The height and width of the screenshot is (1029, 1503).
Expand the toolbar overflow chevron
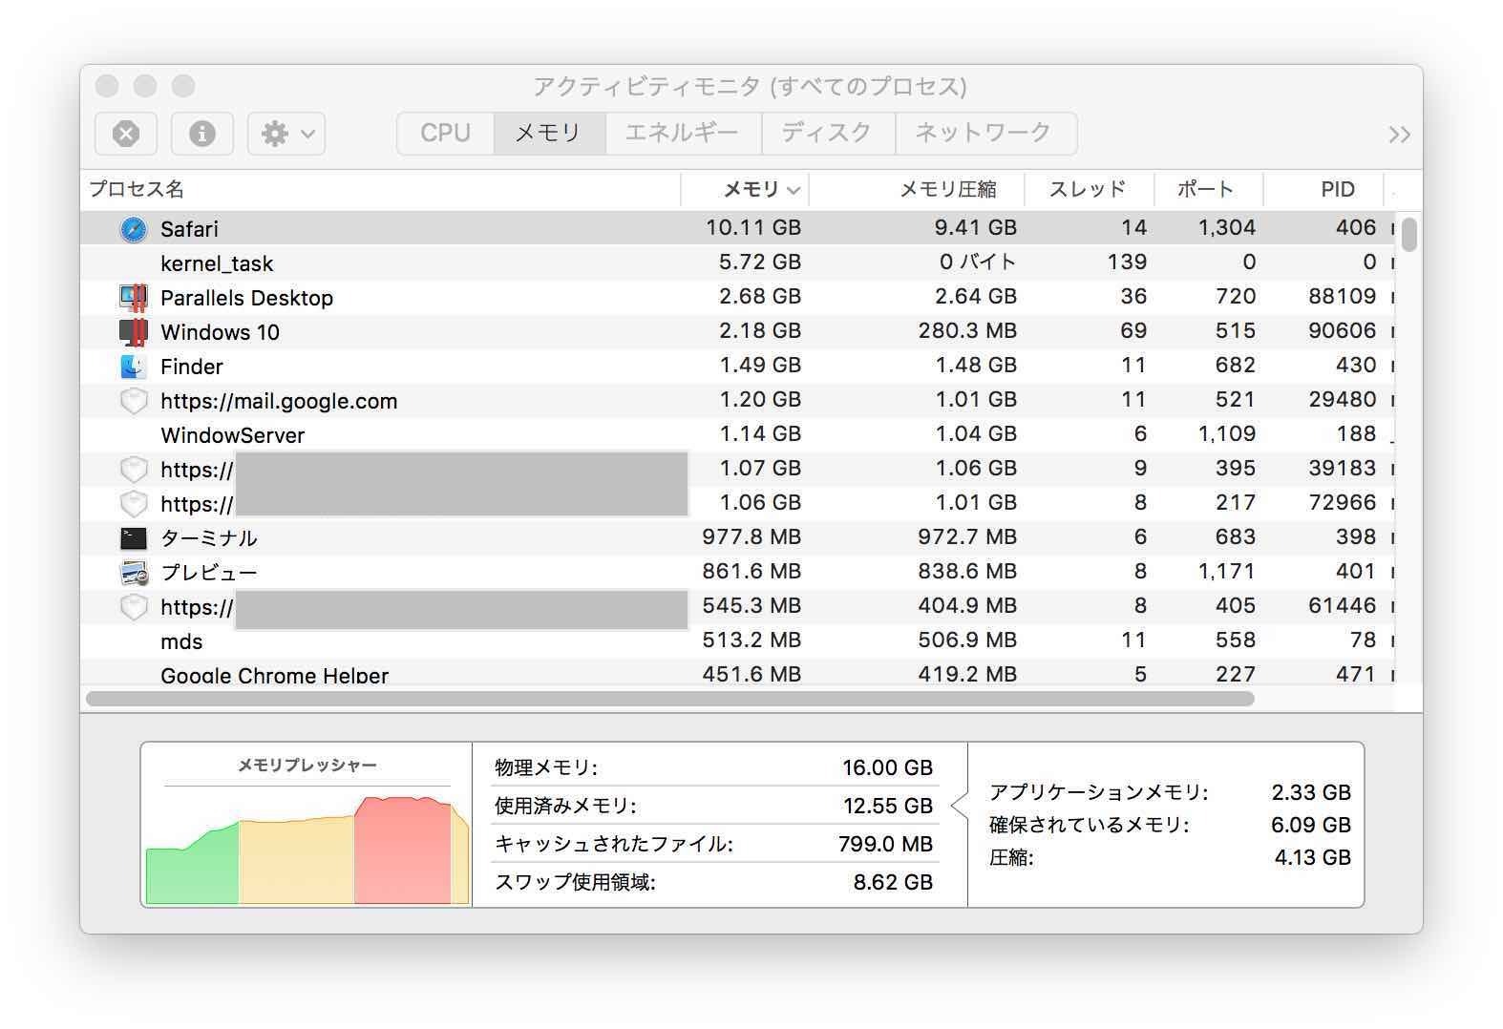(1399, 135)
